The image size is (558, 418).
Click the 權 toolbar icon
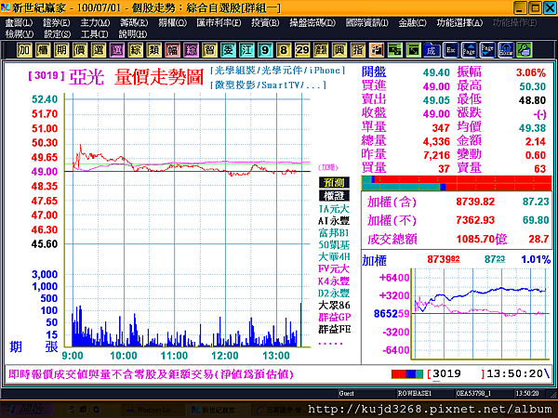click(43, 50)
